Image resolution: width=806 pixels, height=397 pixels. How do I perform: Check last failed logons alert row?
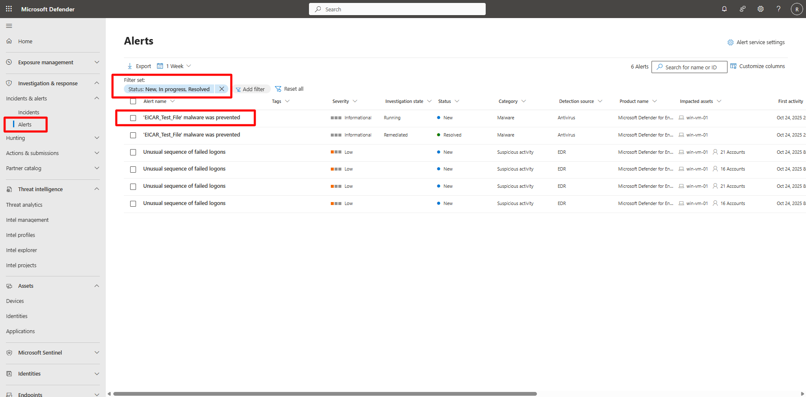tap(133, 204)
